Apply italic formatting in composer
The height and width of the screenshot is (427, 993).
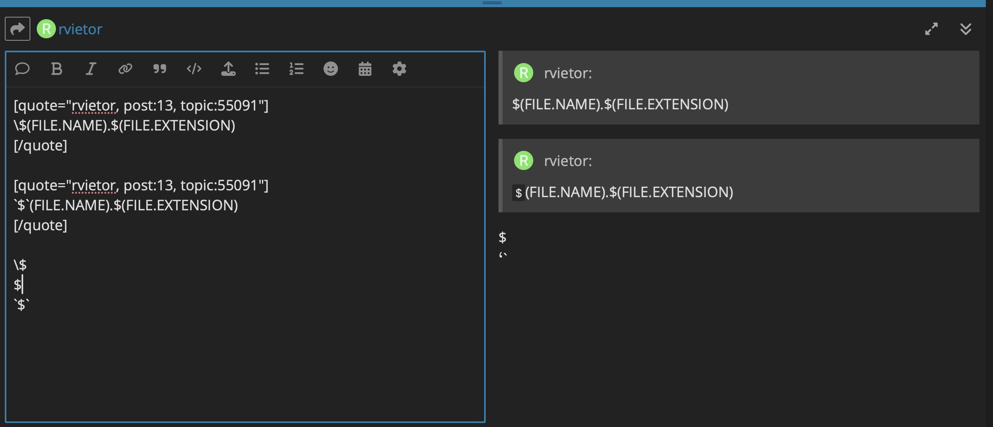point(91,69)
